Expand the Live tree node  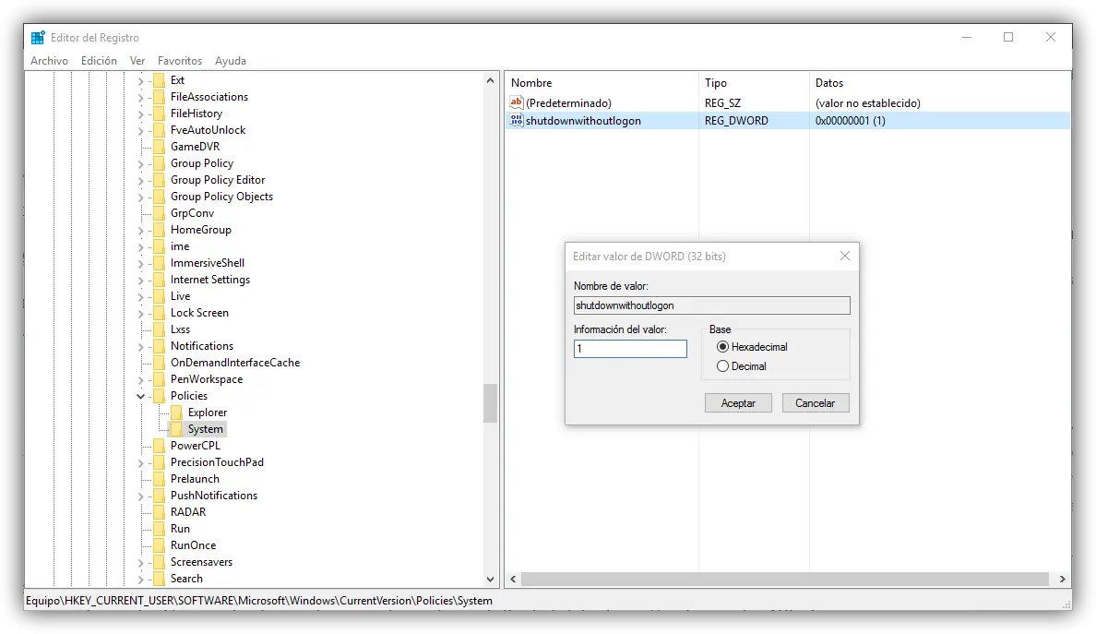[140, 297]
